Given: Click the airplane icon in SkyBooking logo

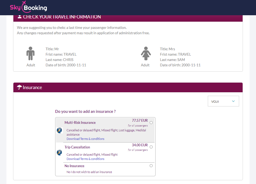Looking at the screenshot, I should [24, 3].
